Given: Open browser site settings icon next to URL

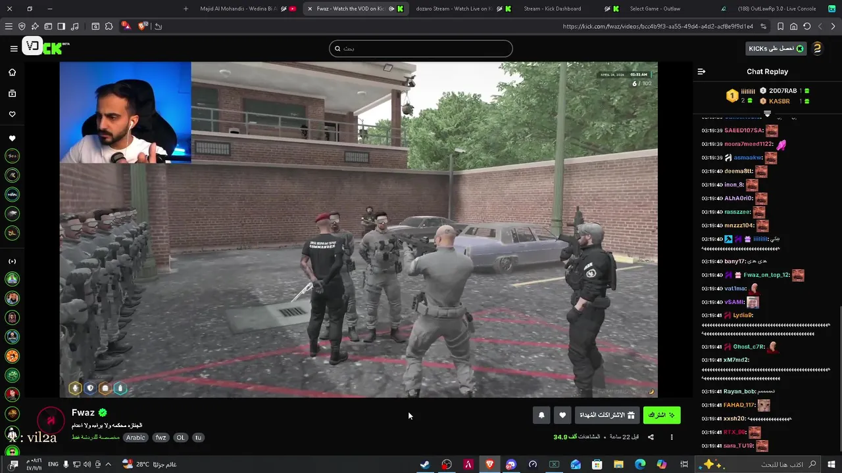Looking at the screenshot, I should click(763, 26).
